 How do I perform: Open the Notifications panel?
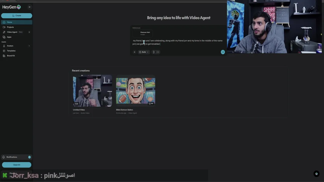[16, 157]
